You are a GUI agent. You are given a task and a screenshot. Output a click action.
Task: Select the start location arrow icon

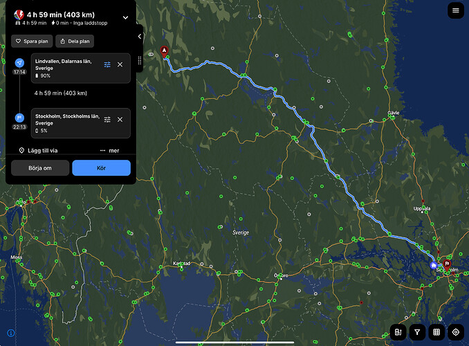pyautogui.click(x=19, y=63)
